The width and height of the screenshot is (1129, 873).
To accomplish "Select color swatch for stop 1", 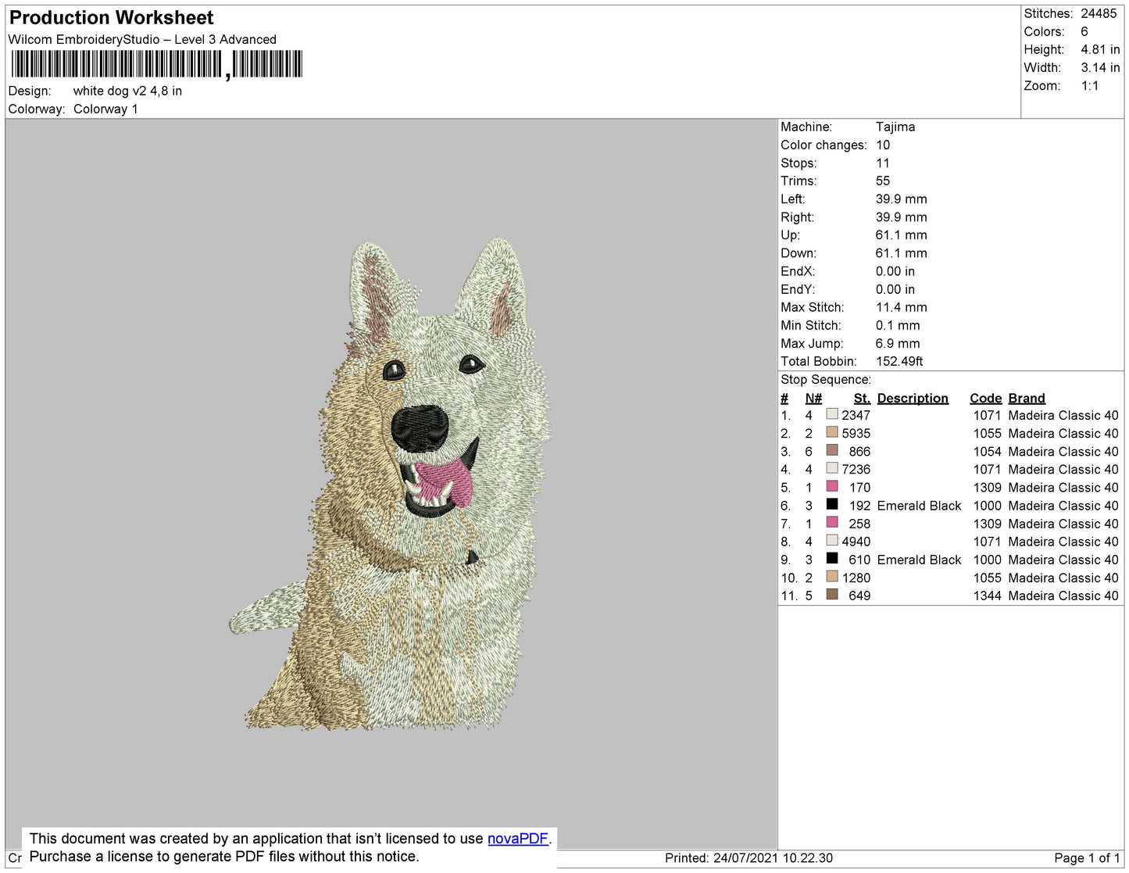I will pos(832,414).
